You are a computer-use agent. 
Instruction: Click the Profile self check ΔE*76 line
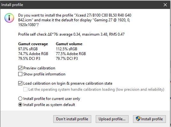[71, 34]
